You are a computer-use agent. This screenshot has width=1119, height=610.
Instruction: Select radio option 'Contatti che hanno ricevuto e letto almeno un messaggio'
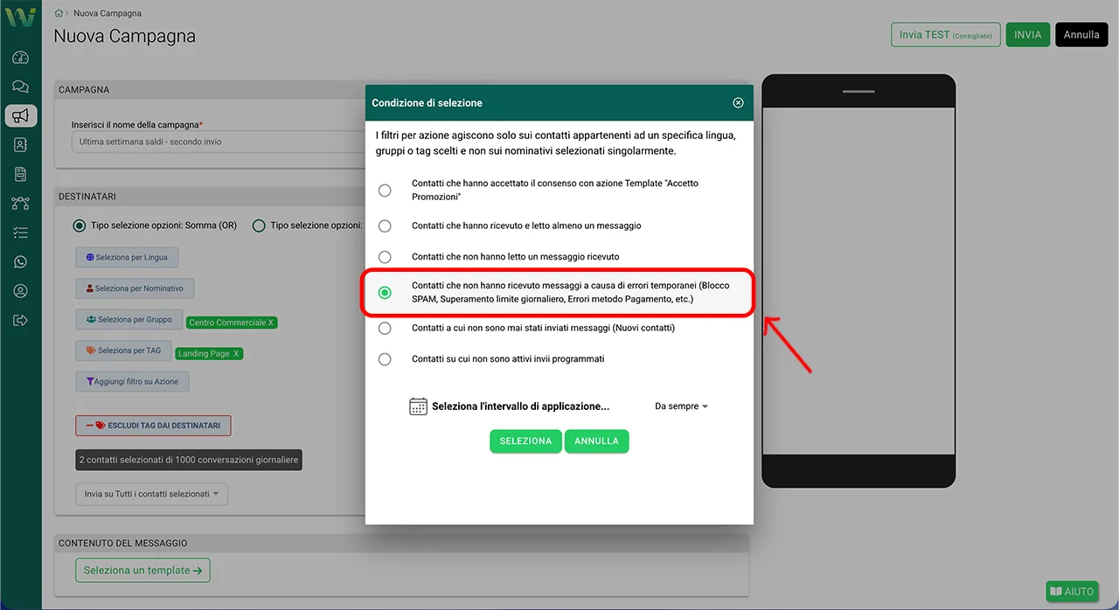pos(385,225)
